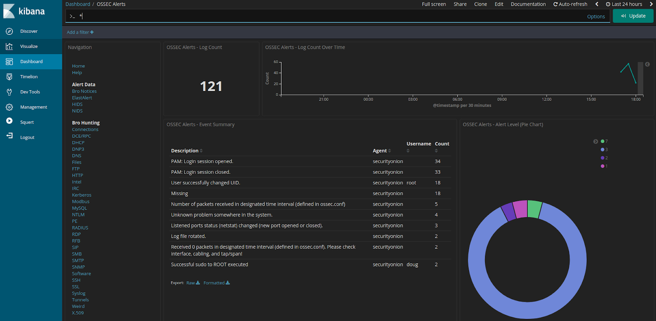Click 'PAM: Login session opened.' row text
The width and height of the screenshot is (656, 321).
pos(202,162)
